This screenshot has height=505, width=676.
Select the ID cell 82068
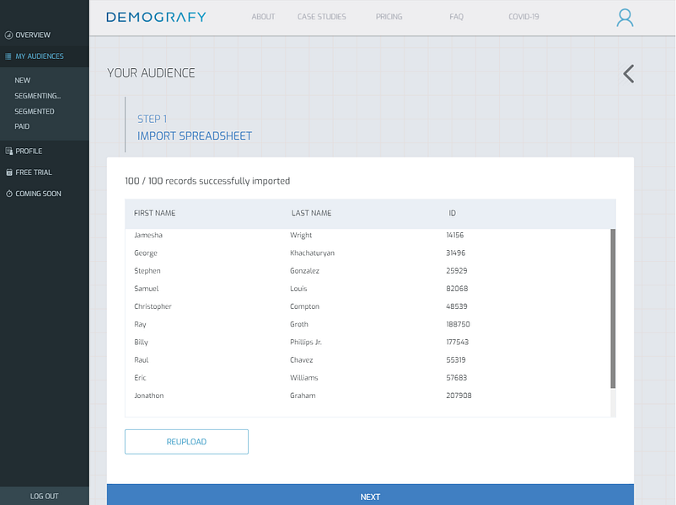[x=457, y=289]
